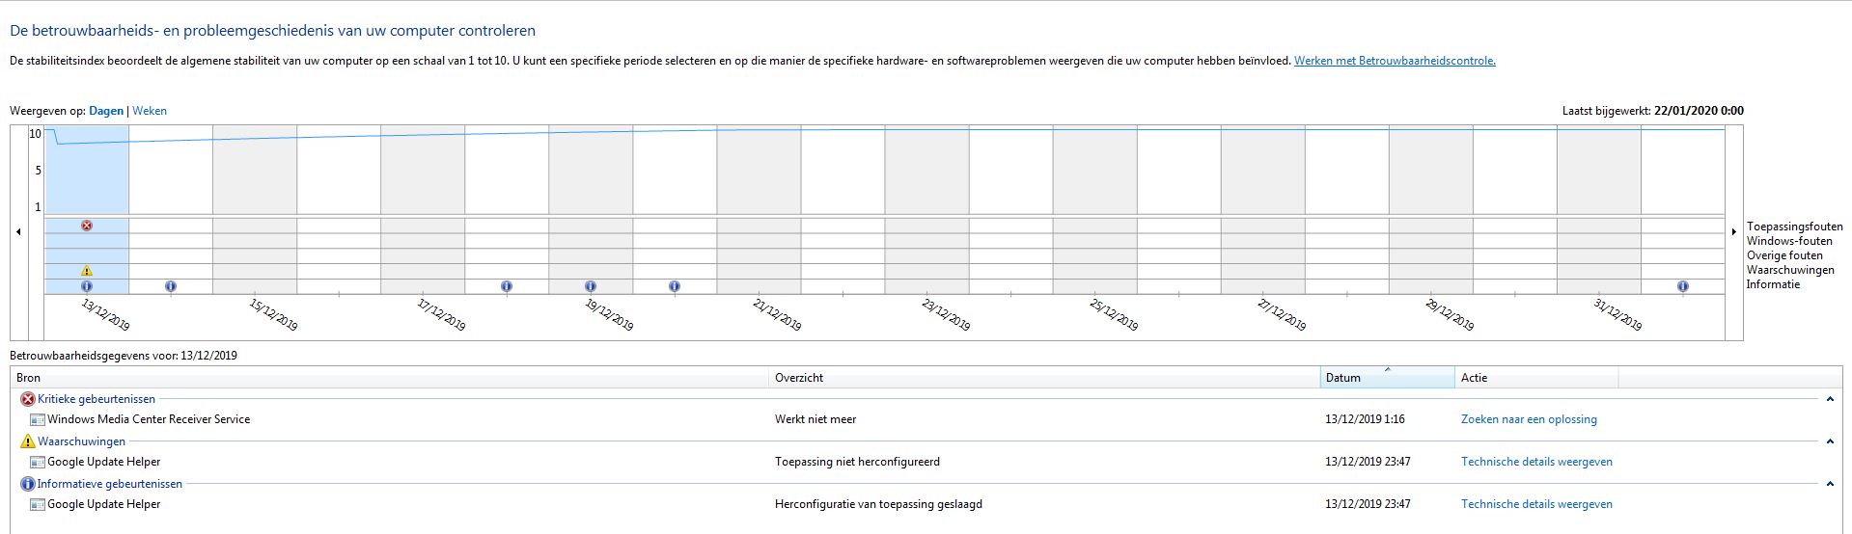The height and width of the screenshot is (534, 1852).
Task: Switch view to Dagen
Action: [106, 111]
